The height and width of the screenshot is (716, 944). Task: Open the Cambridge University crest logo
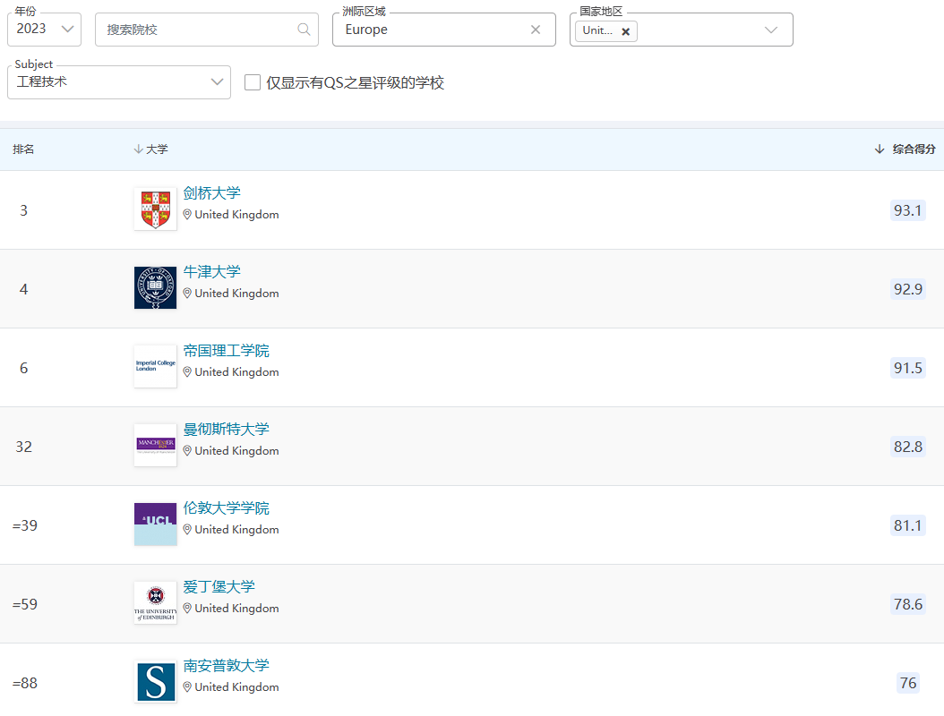pos(155,209)
